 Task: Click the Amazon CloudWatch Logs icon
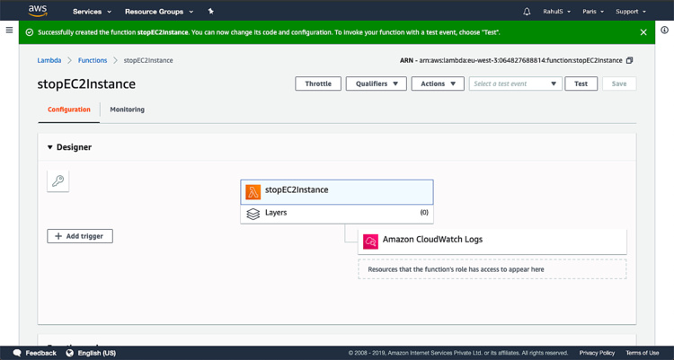[370, 241]
